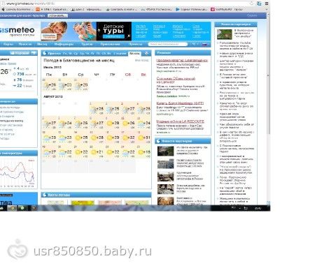The width and height of the screenshot is (336, 268).
Task: Click the Russian flag language icon
Action: click(204, 44)
